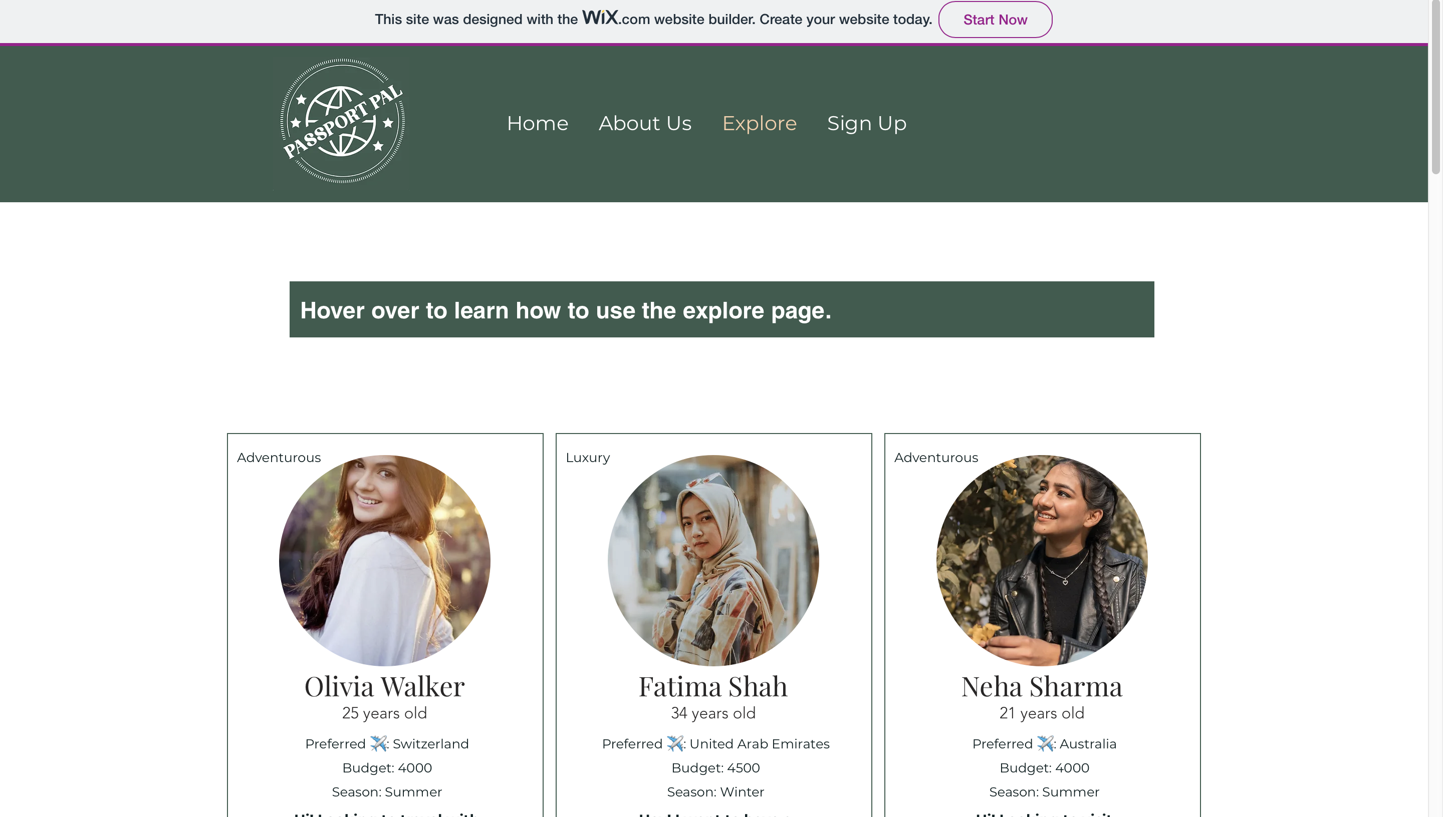Image resolution: width=1443 pixels, height=817 pixels.
Task: Click the Hover over to learn banner
Action: [x=722, y=310]
